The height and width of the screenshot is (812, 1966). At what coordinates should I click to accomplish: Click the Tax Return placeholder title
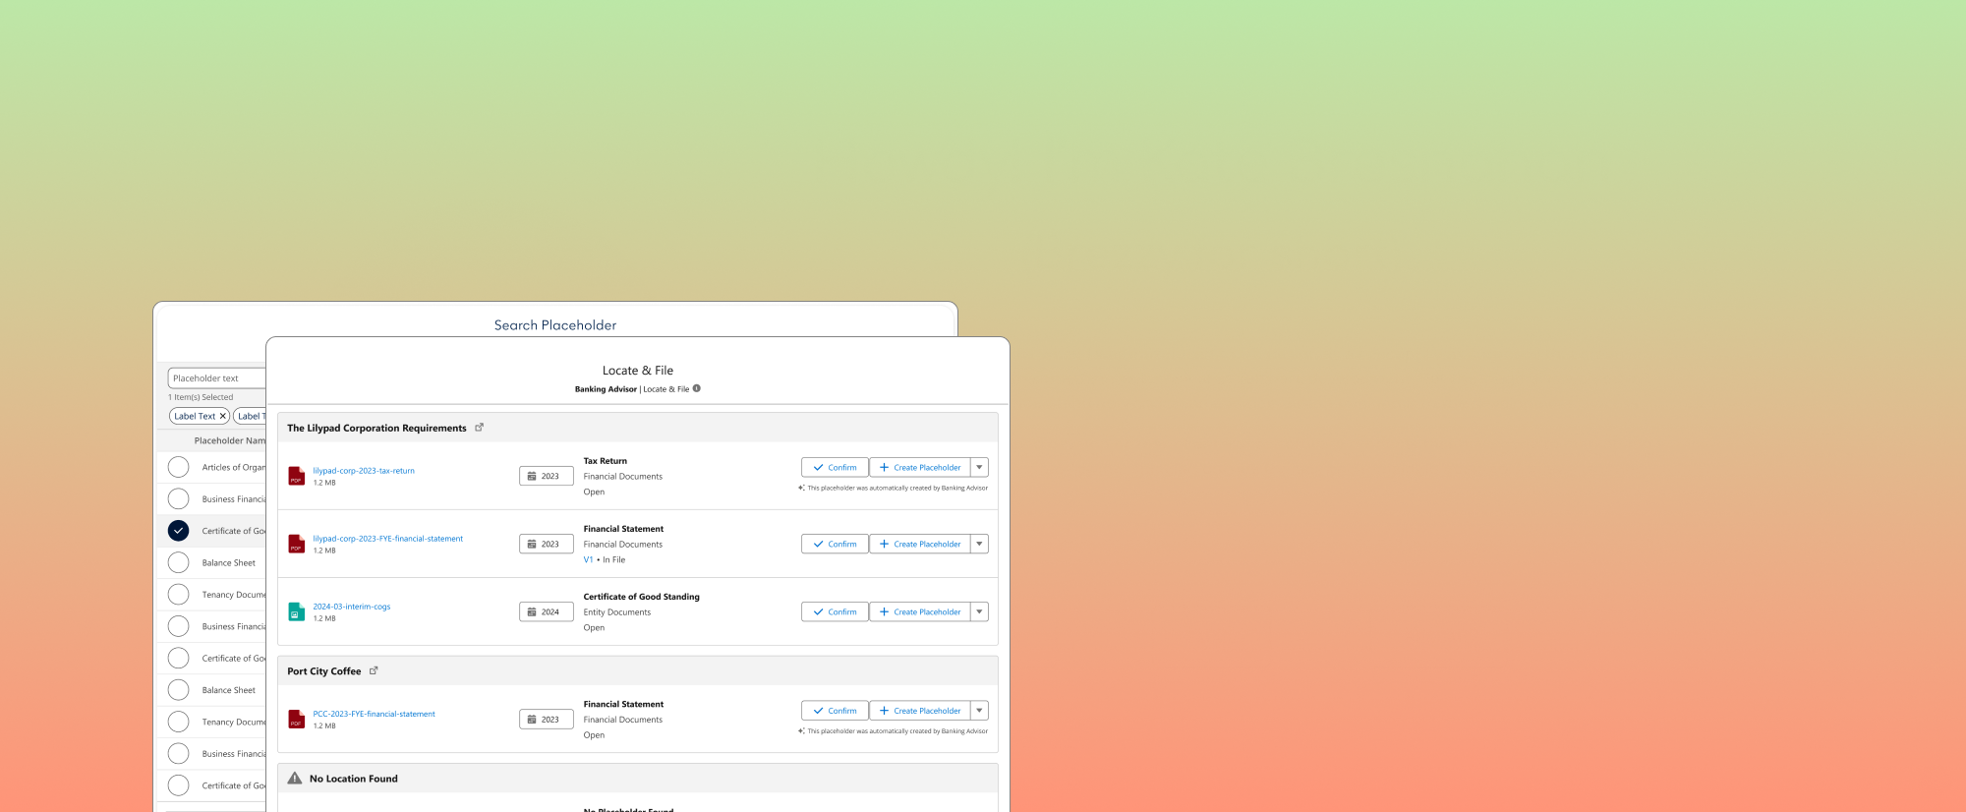tap(605, 461)
